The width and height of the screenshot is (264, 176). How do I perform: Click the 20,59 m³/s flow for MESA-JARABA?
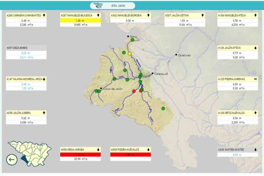tap(81, 159)
